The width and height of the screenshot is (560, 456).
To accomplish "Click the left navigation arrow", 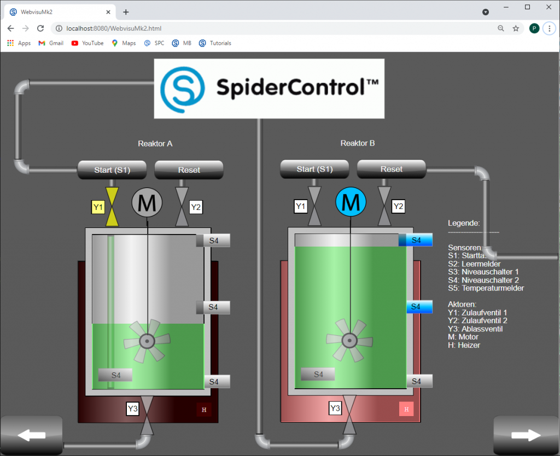I will pyautogui.click(x=31, y=435).
